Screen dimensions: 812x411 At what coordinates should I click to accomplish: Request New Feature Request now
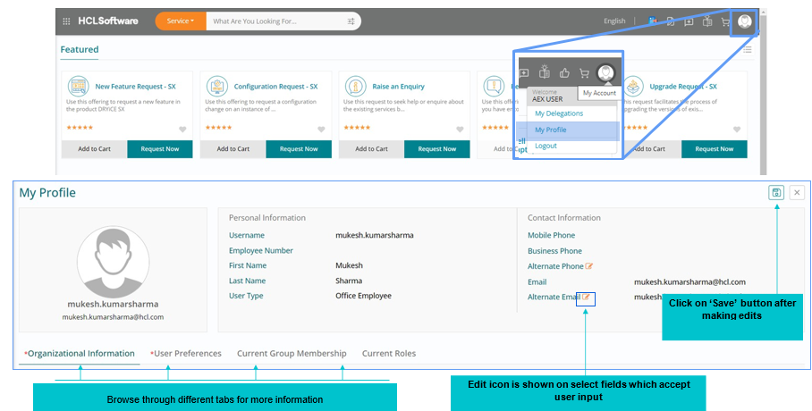(x=160, y=149)
